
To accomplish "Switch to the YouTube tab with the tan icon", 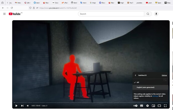I will pos(130,3).
